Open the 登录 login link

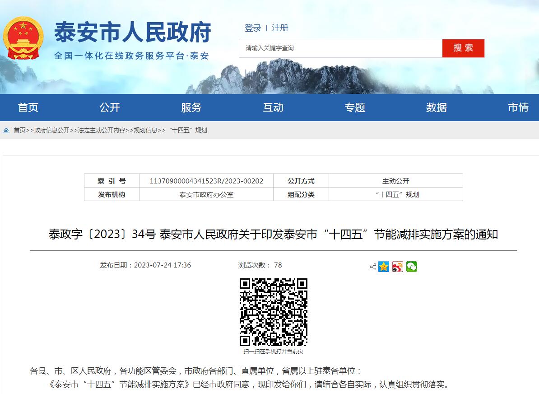pos(253,28)
